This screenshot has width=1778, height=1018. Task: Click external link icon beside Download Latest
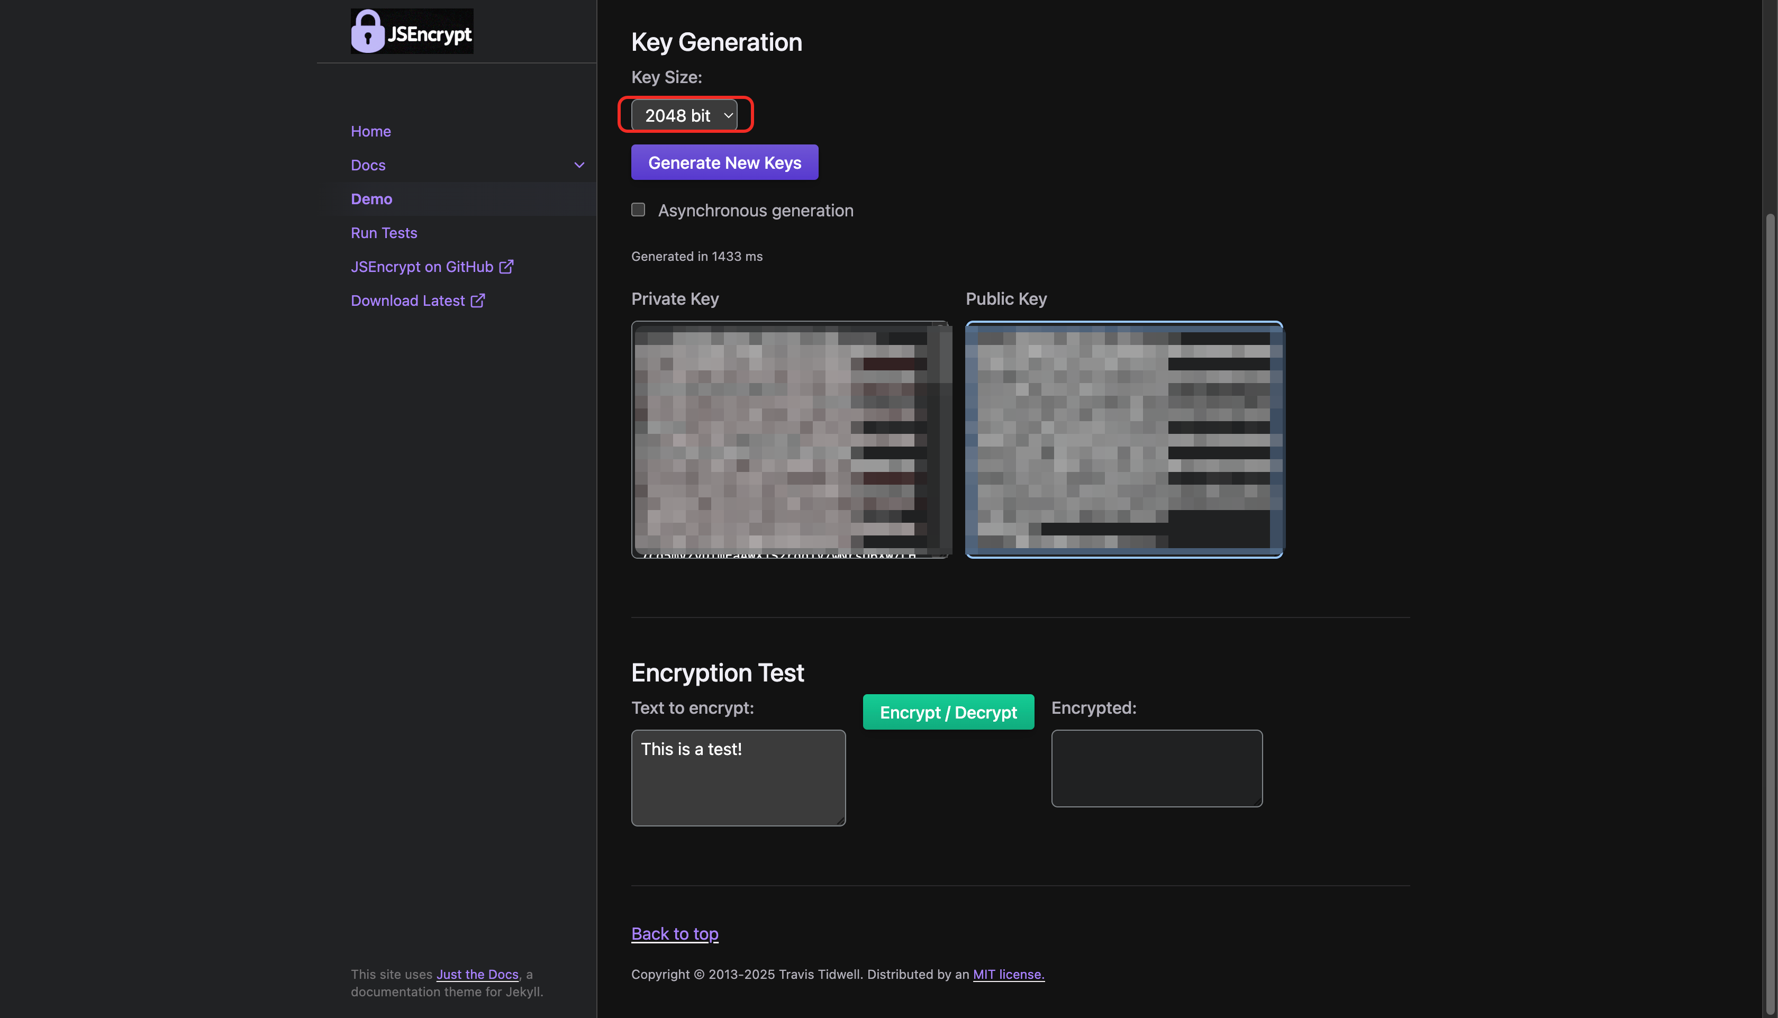(x=477, y=301)
